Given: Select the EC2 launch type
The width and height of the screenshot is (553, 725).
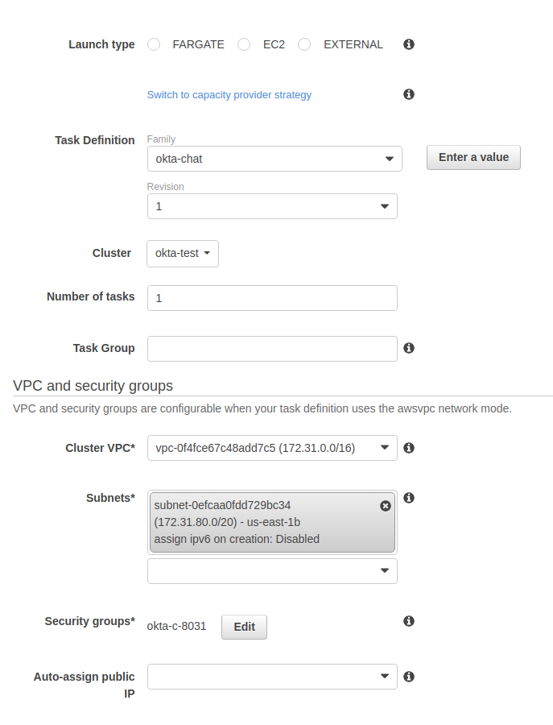Looking at the screenshot, I should click(x=244, y=44).
